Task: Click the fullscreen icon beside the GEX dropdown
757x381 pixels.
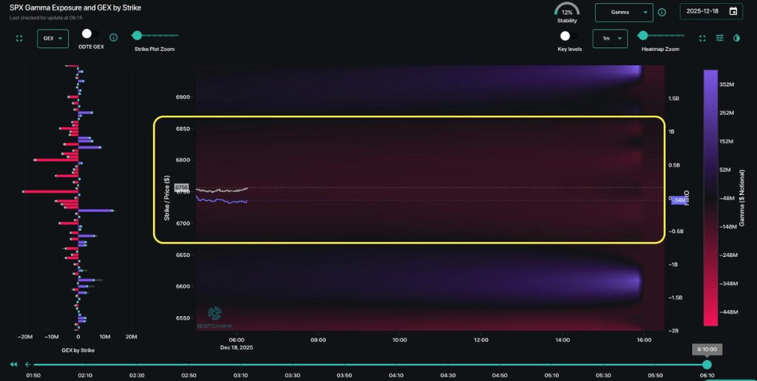Action: click(x=19, y=38)
